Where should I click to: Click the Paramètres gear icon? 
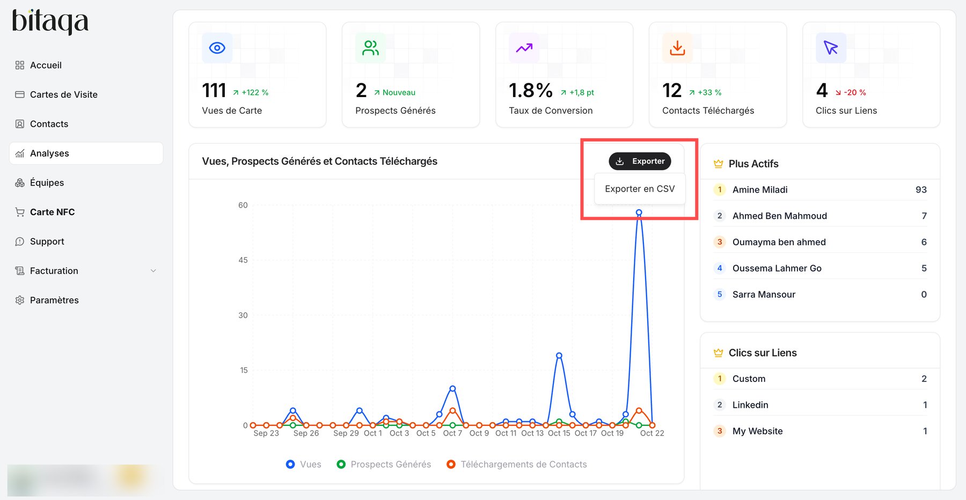20,300
